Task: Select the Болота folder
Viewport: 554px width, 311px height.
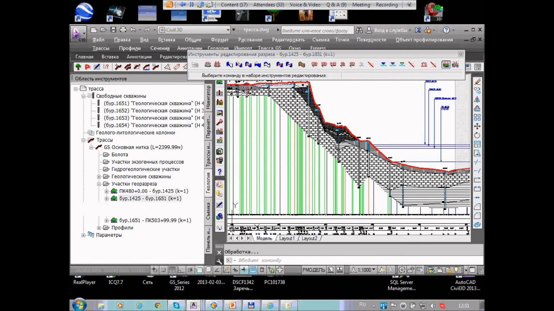Action: pyautogui.click(x=119, y=155)
